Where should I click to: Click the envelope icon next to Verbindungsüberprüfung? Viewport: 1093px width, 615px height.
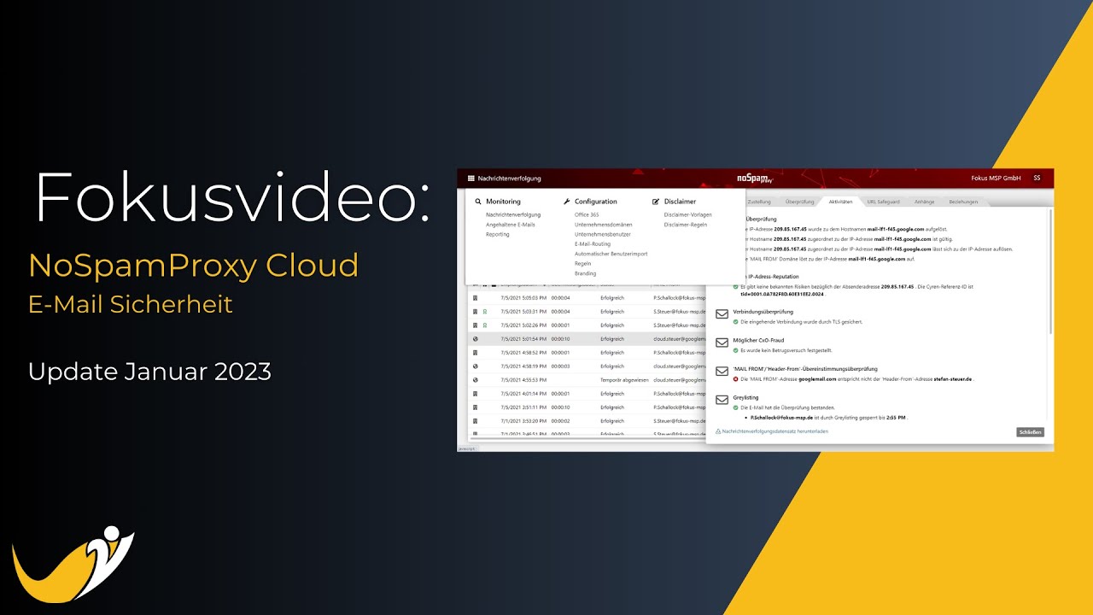click(722, 313)
